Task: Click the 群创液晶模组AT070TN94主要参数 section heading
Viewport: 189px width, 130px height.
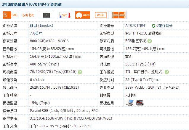Action: 32,4
